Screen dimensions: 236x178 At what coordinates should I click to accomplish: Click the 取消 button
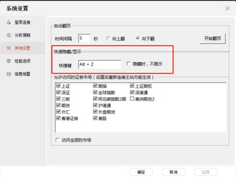point(173,172)
